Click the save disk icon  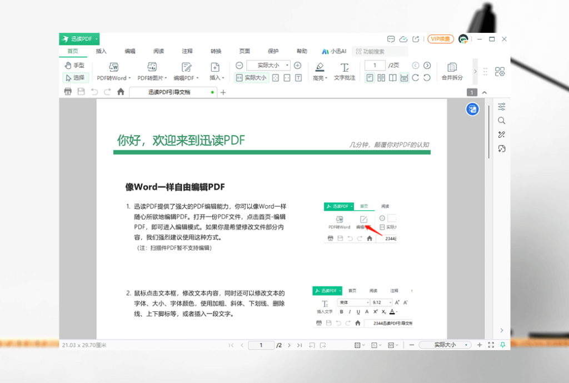coord(81,92)
